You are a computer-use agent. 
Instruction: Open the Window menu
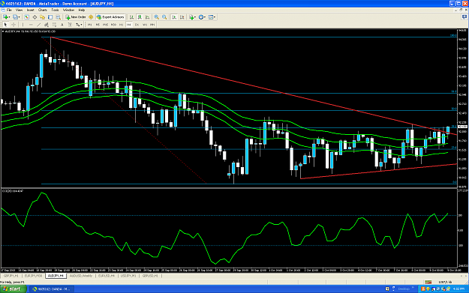pyautogui.click(x=68, y=10)
